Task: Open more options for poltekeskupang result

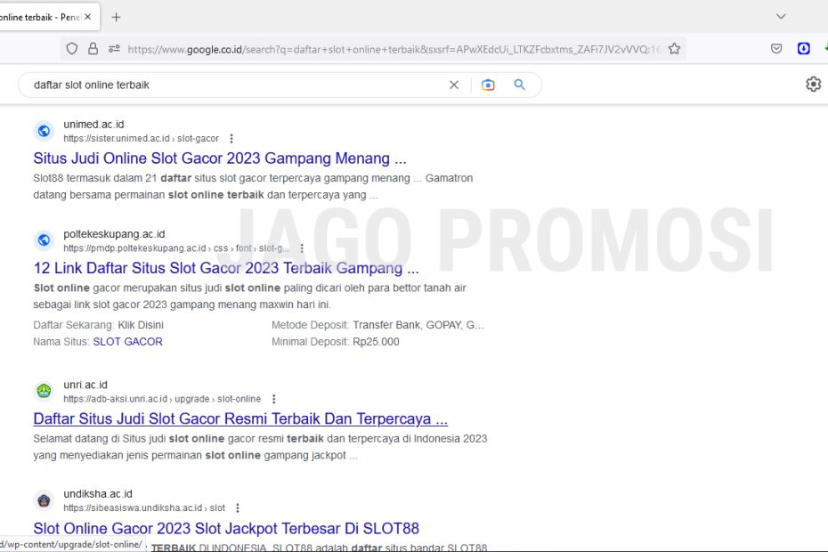Action: [302, 248]
